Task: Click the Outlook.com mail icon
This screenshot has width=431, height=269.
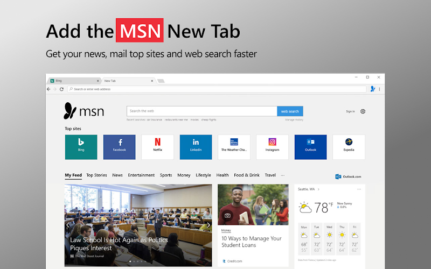Action: [338, 176]
